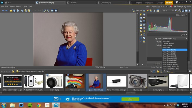Image resolution: width=192 pixels, height=108 pixels.
Task: Select the clone stamp tool
Action: 141,31
